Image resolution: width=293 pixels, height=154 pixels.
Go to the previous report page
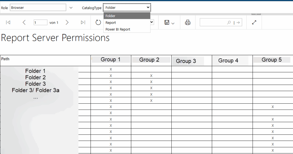24,23
